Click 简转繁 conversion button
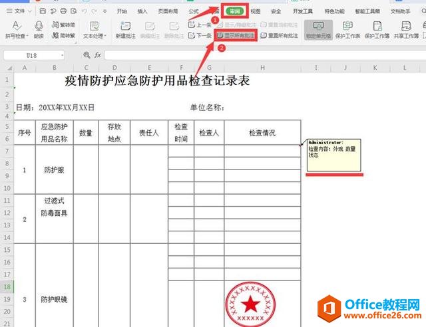Screen dimensions: 426x327 [x=63, y=35]
